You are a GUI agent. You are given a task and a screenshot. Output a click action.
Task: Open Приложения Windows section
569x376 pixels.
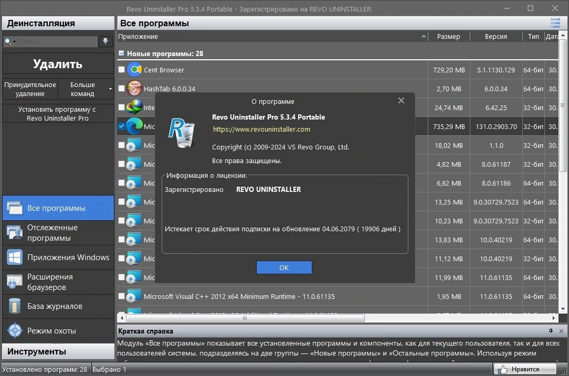(58, 257)
